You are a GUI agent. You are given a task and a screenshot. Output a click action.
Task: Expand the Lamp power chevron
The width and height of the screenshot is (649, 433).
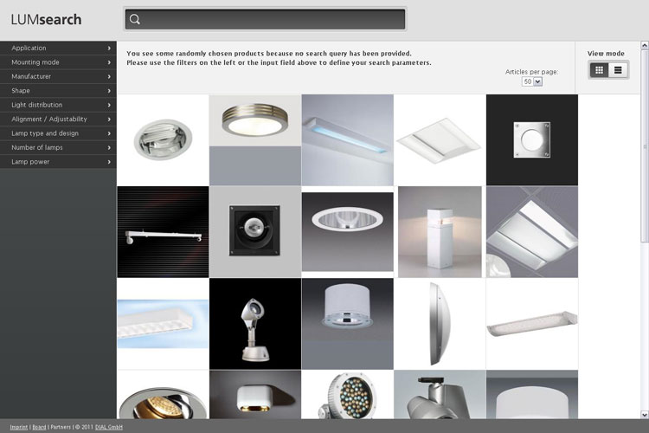(109, 162)
